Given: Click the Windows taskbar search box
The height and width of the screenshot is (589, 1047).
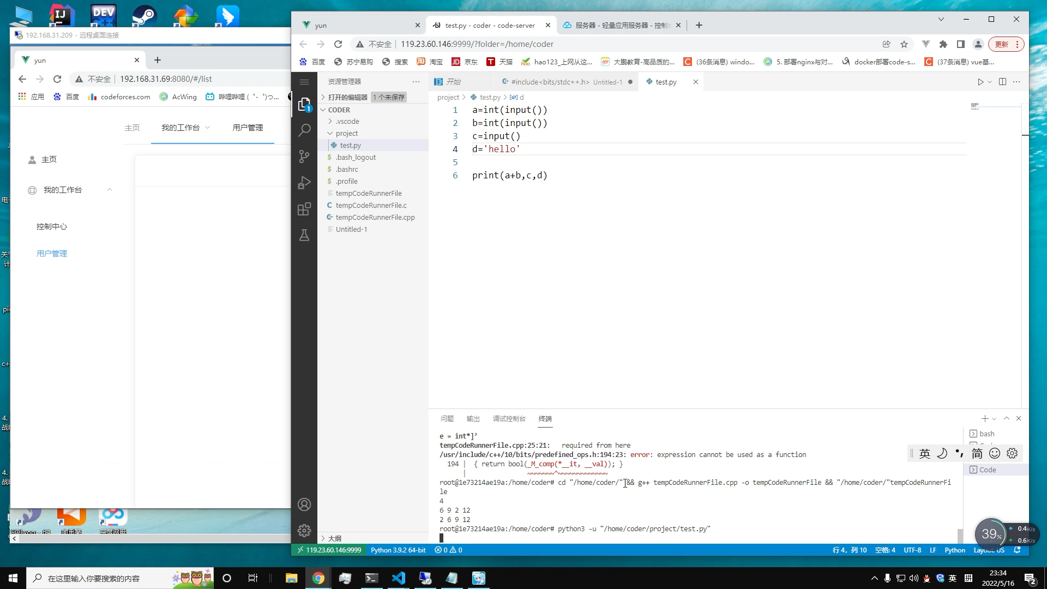Looking at the screenshot, I should (94, 578).
